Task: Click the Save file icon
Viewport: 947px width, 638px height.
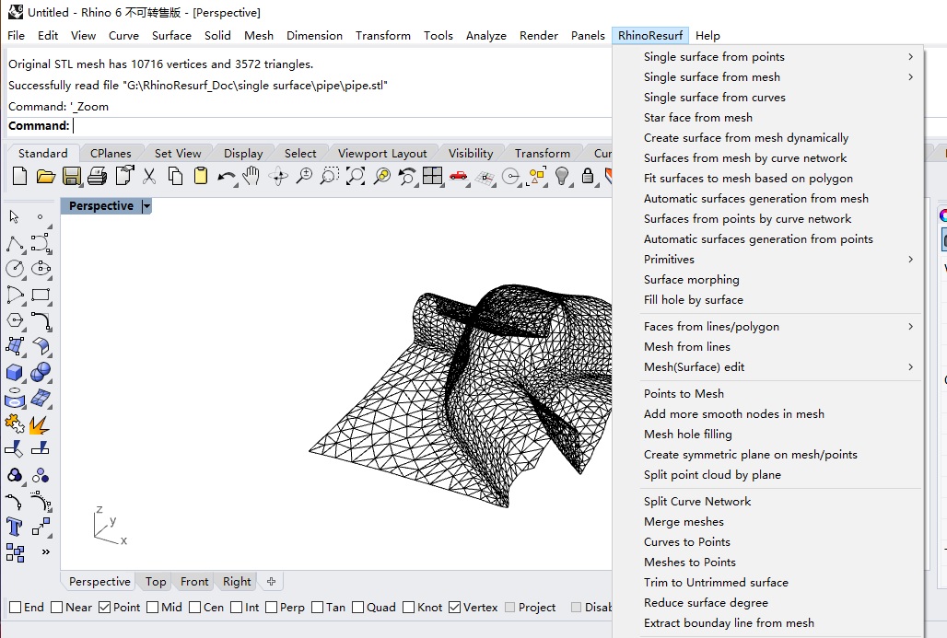Action: point(72,176)
